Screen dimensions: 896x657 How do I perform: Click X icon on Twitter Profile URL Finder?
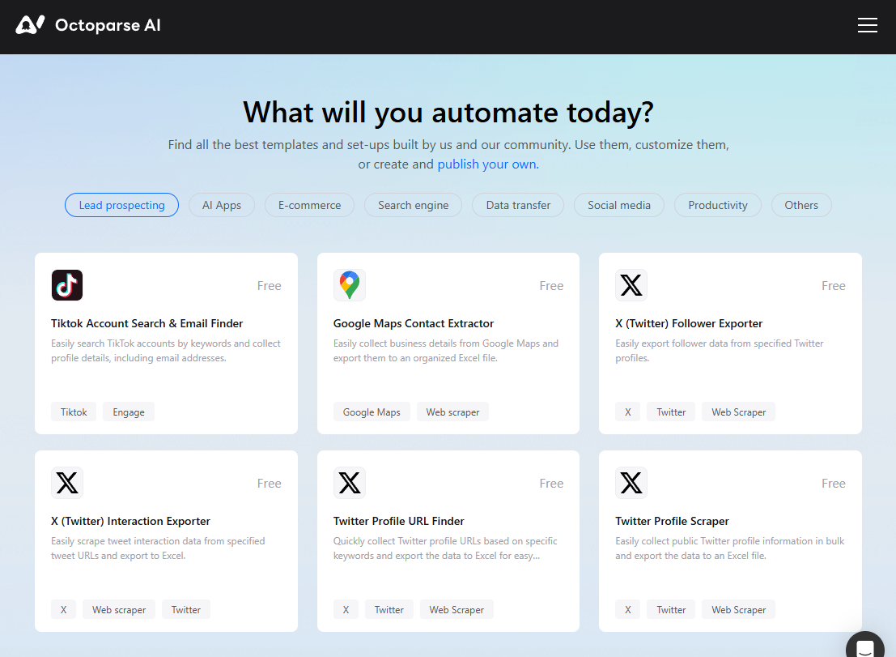[350, 483]
